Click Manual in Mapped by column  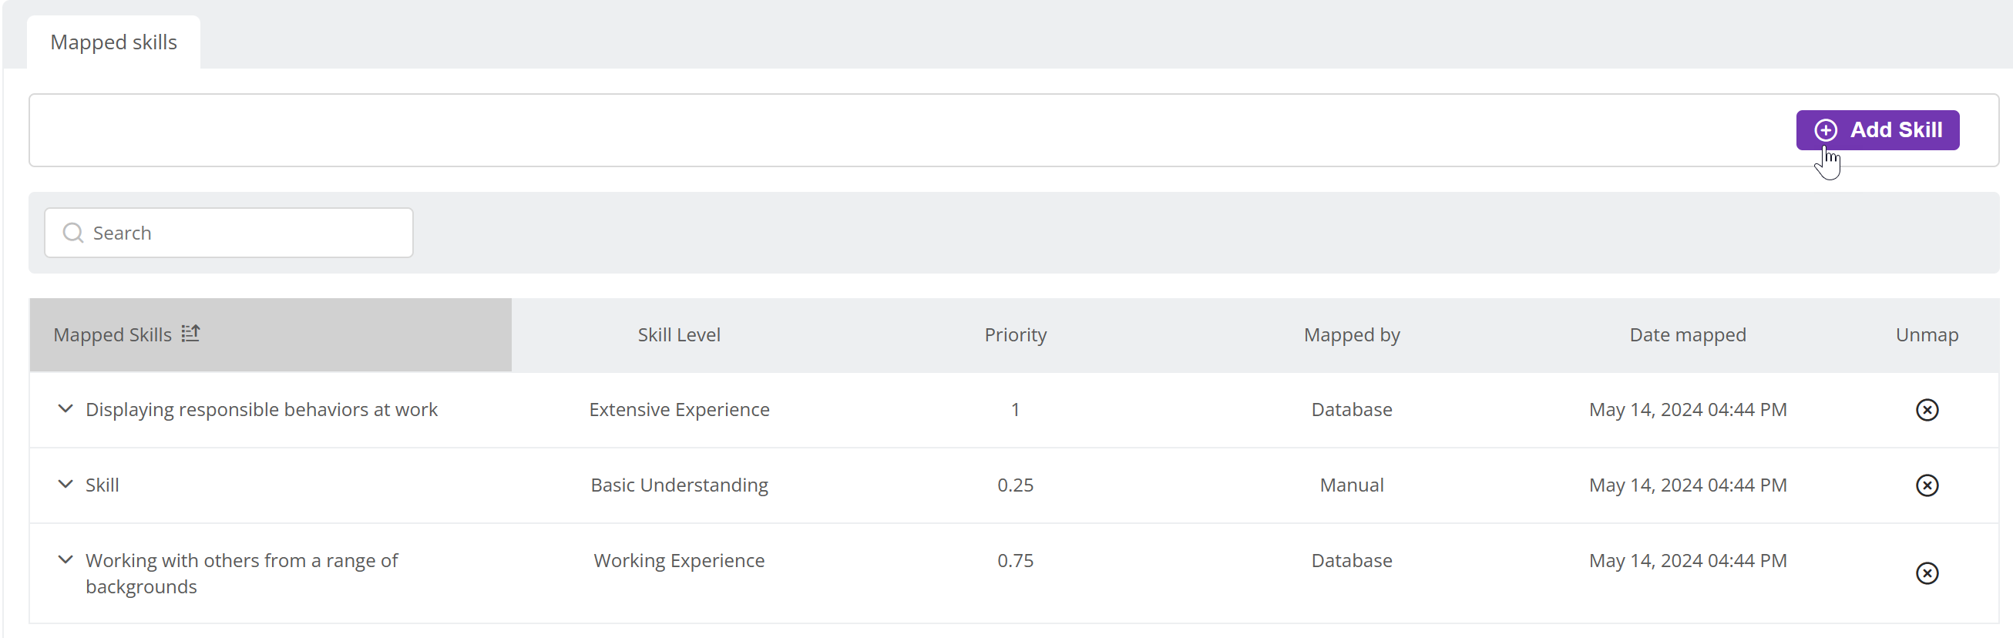pyautogui.click(x=1351, y=485)
